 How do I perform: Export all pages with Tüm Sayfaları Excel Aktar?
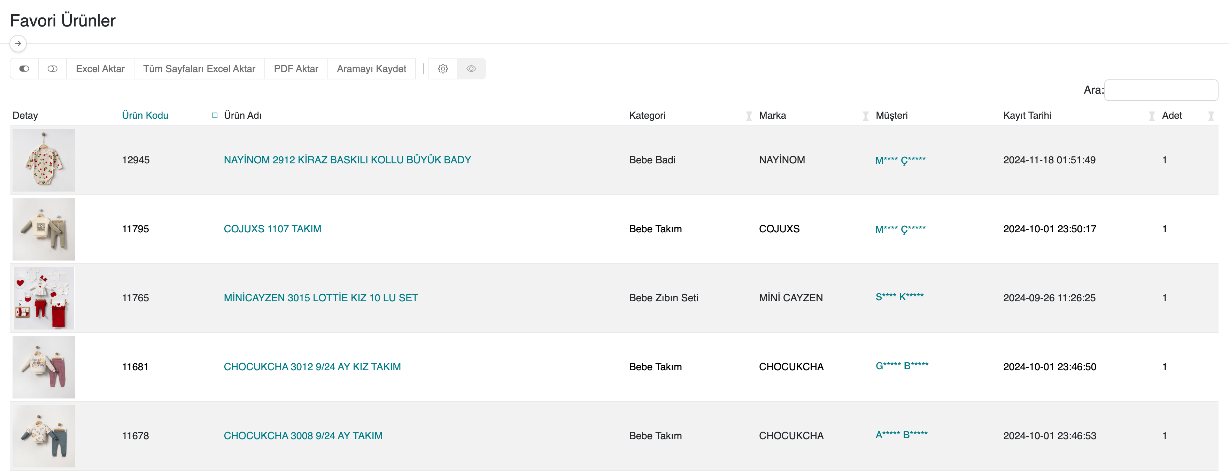(199, 69)
